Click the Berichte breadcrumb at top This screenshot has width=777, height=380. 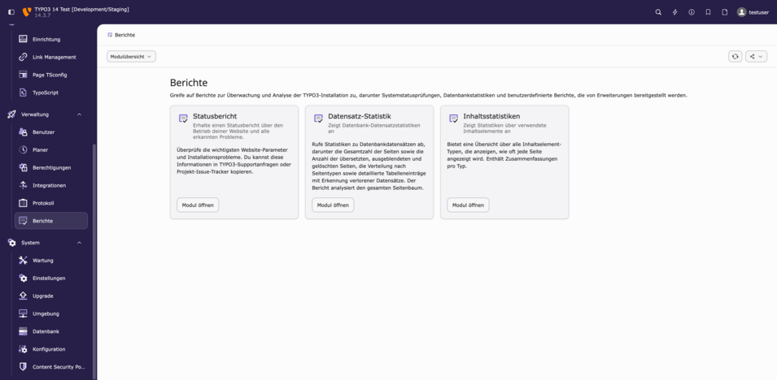click(124, 35)
